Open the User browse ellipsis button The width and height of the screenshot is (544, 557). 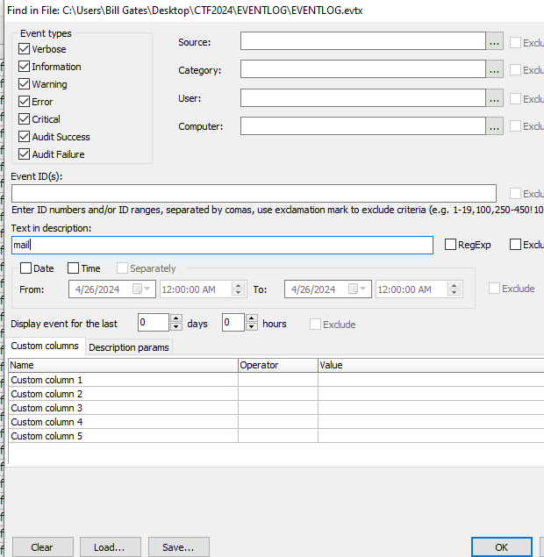click(x=494, y=97)
